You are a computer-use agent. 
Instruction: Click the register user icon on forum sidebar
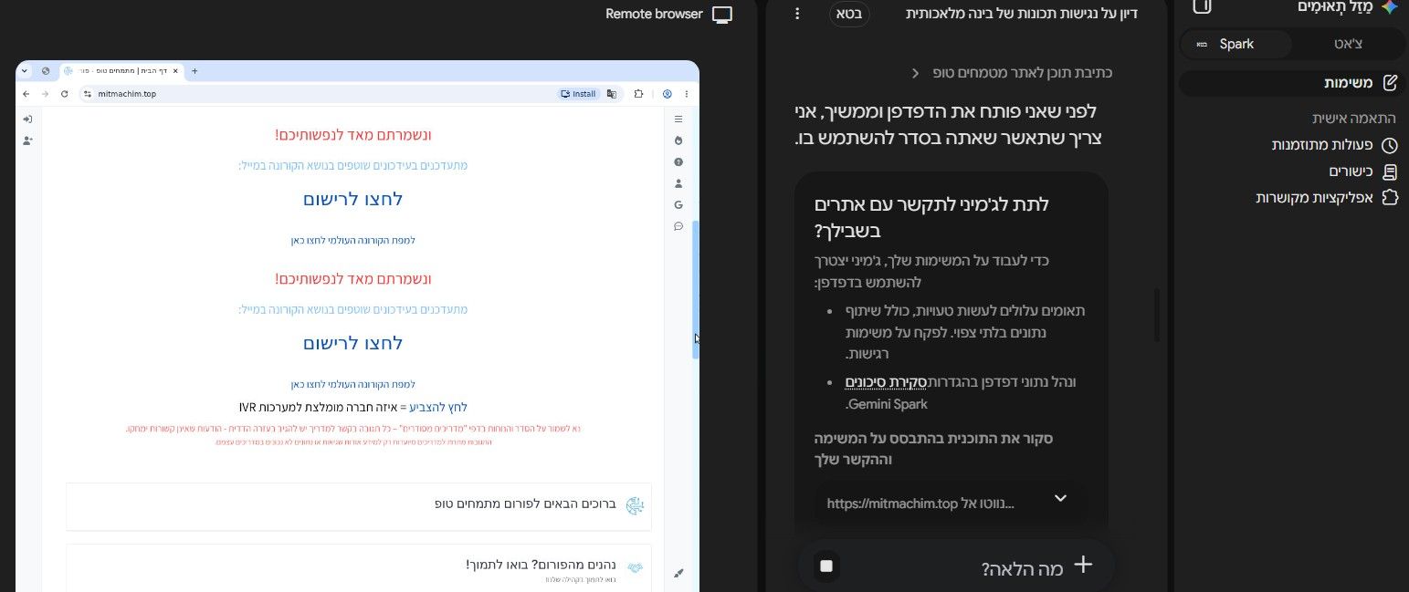pyautogui.click(x=27, y=140)
